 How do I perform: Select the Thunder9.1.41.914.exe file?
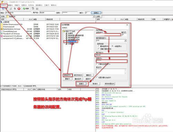10,34
